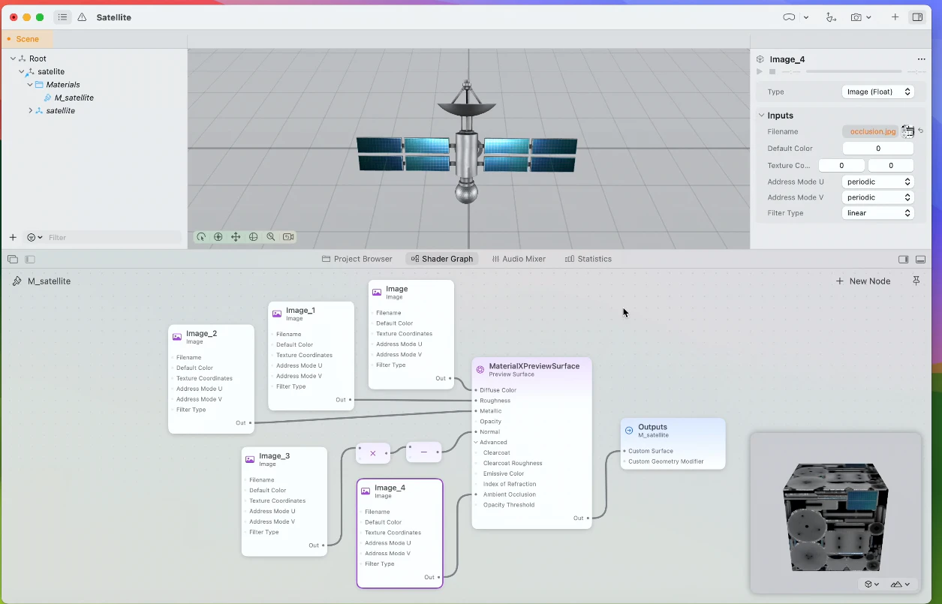Toggle the inspector sidebar at top right

[917, 17]
